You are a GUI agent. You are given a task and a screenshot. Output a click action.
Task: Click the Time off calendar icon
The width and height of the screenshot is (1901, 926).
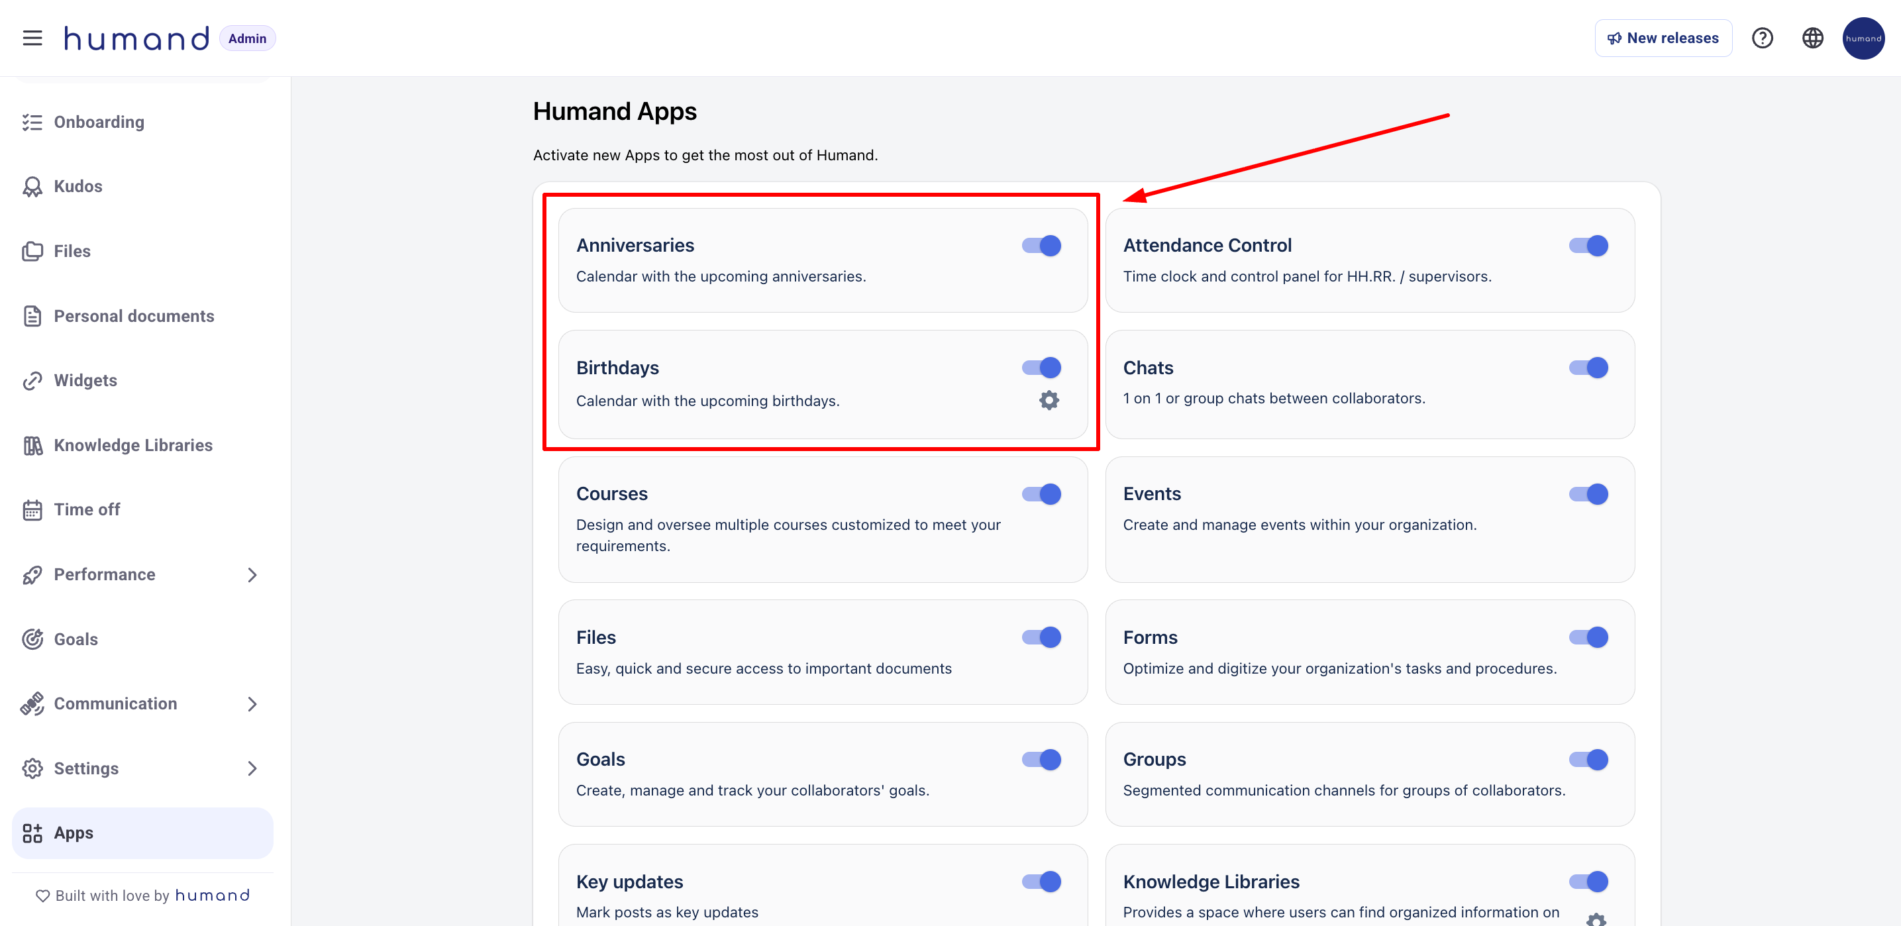coord(32,510)
